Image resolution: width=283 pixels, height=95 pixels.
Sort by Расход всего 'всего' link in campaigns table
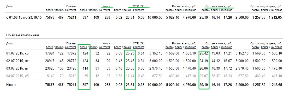(169, 47)
